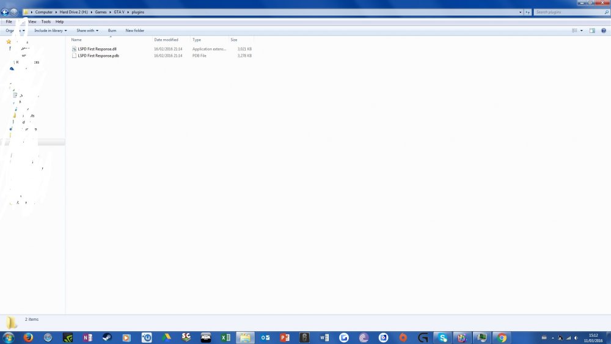The image size is (611, 344).
Task: Open Origin from the taskbar
Action: [x=403, y=337]
